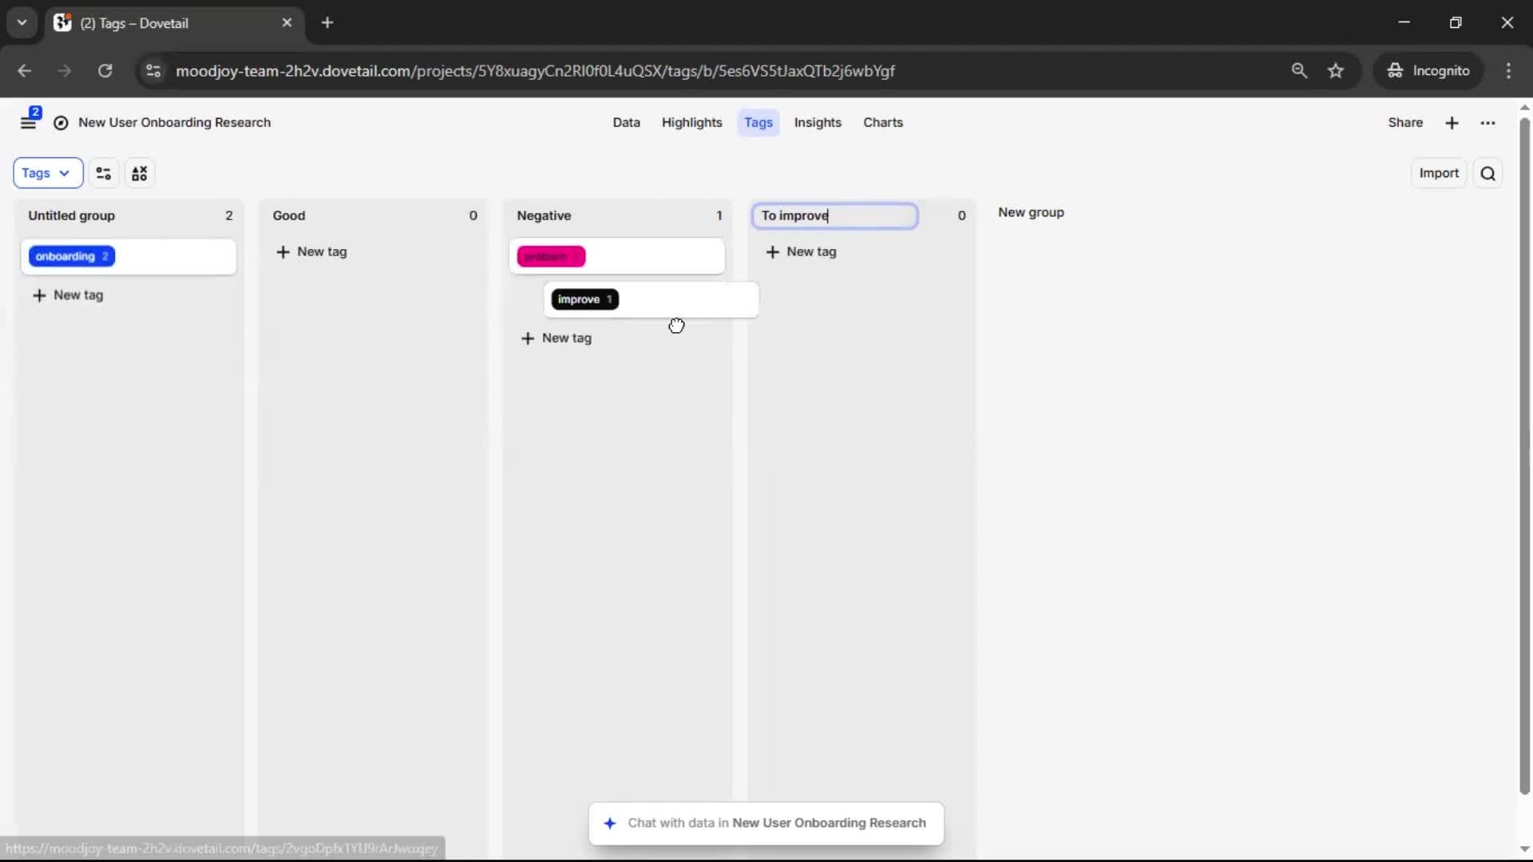This screenshot has height=862, width=1533.
Task: Expand the Tags view dropdown
Action: click(x=47, y=173)
